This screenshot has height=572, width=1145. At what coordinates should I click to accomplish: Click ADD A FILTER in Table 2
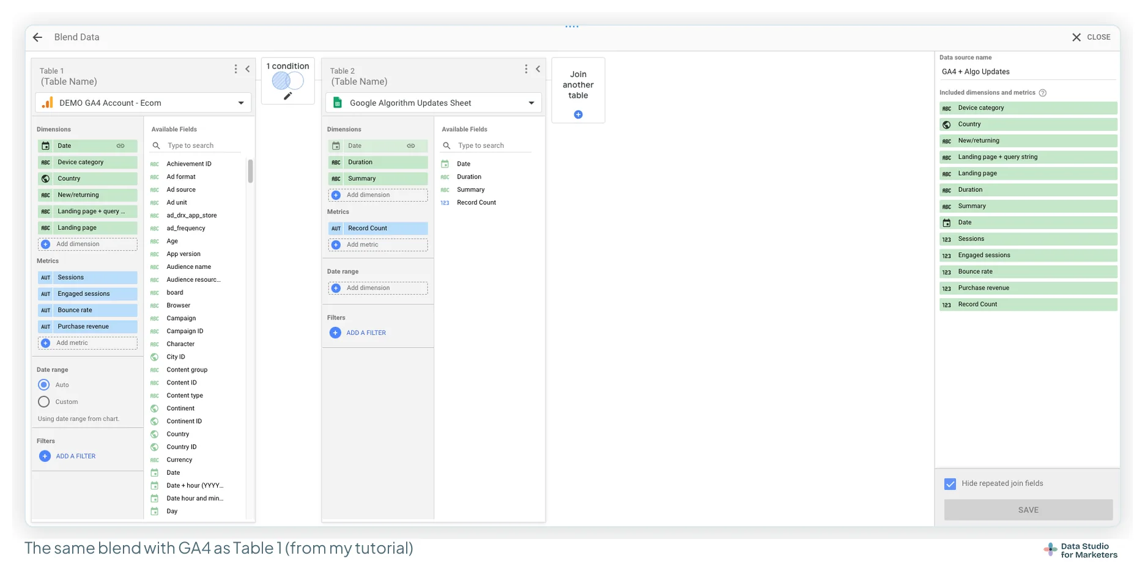pos(358,333)
